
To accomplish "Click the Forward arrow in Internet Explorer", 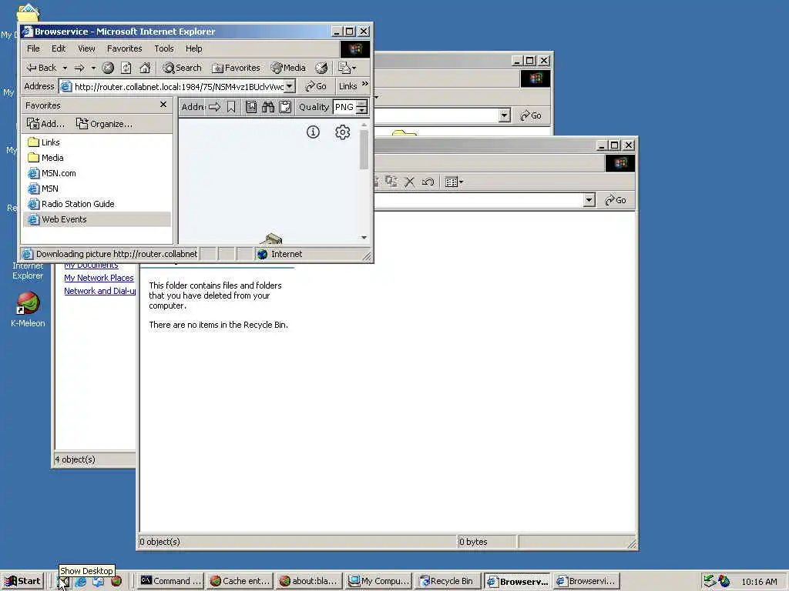I will pyautogui.click(x=79, y=68).
